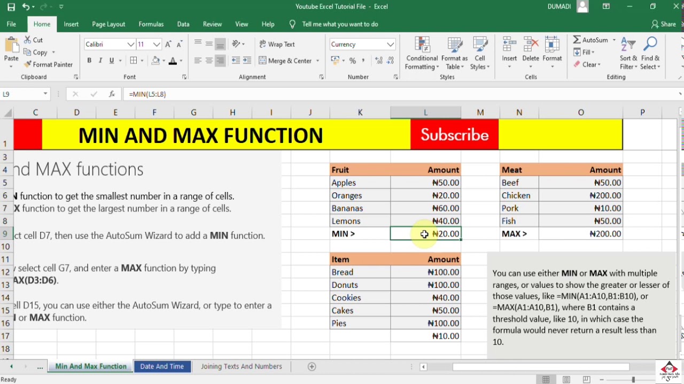Click the AutoSum sigma icon
This screenshot has width=684, height=384.
tap(577, 40)
